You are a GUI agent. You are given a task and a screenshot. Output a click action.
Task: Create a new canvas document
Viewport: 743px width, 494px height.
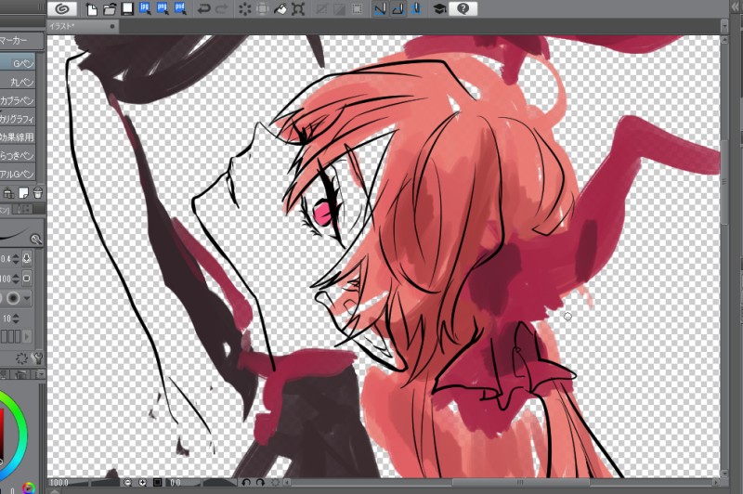point(92,9)
